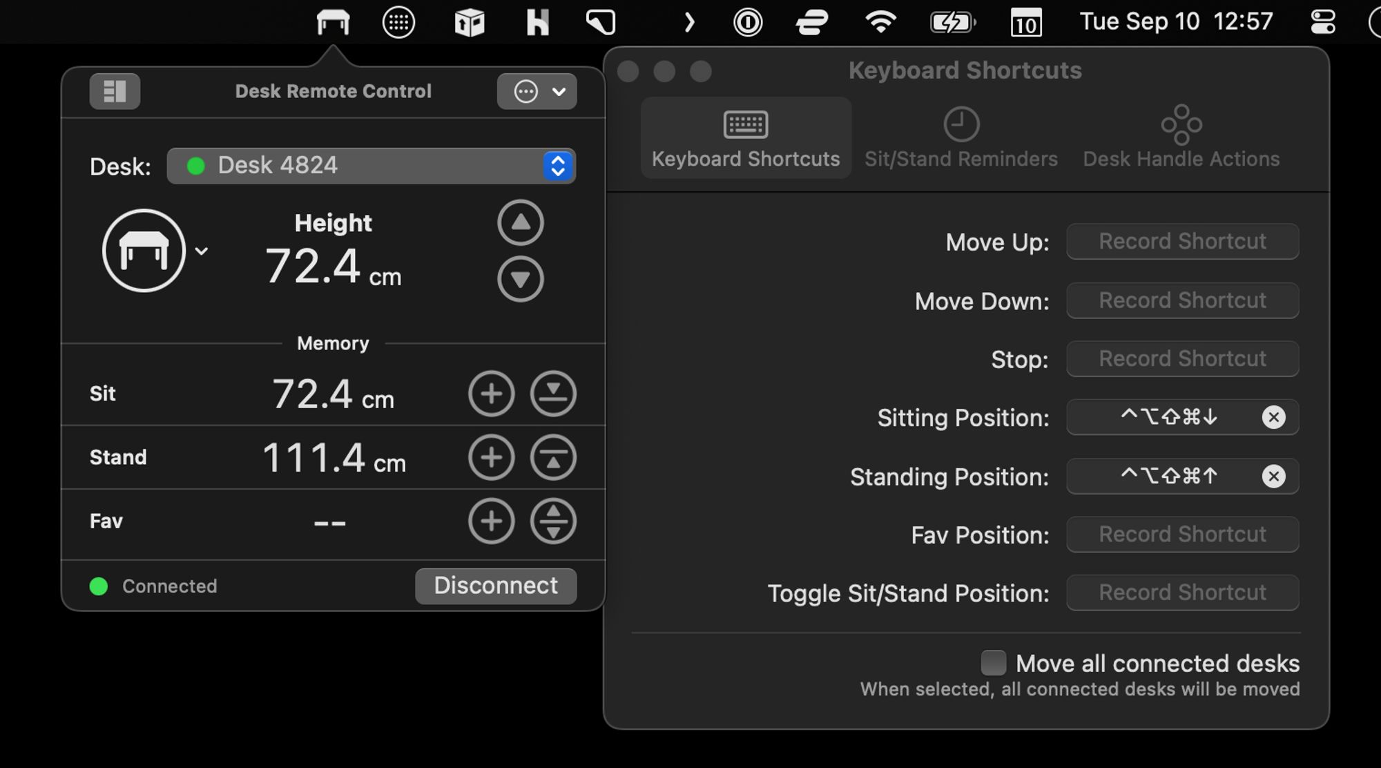Click the Disconnect button
The image size is (1381, 768).
(x=495, y=586)
